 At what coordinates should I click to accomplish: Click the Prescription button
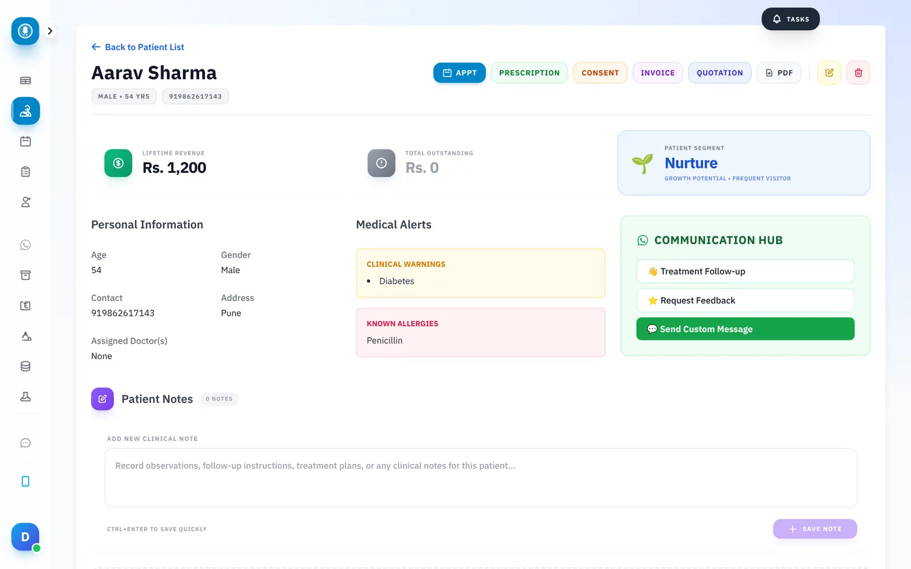point(530,73)
